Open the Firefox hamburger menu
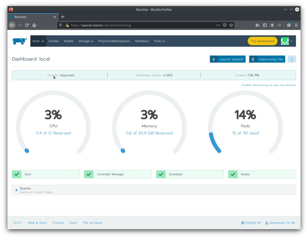 point(296,25)
